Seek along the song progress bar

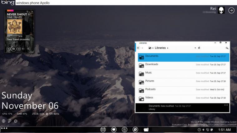pyautogui.click(x=15, y=35)
